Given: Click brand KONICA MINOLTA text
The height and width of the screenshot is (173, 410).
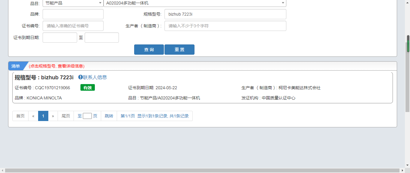Looking at the screenshot, I should [44, 98].
